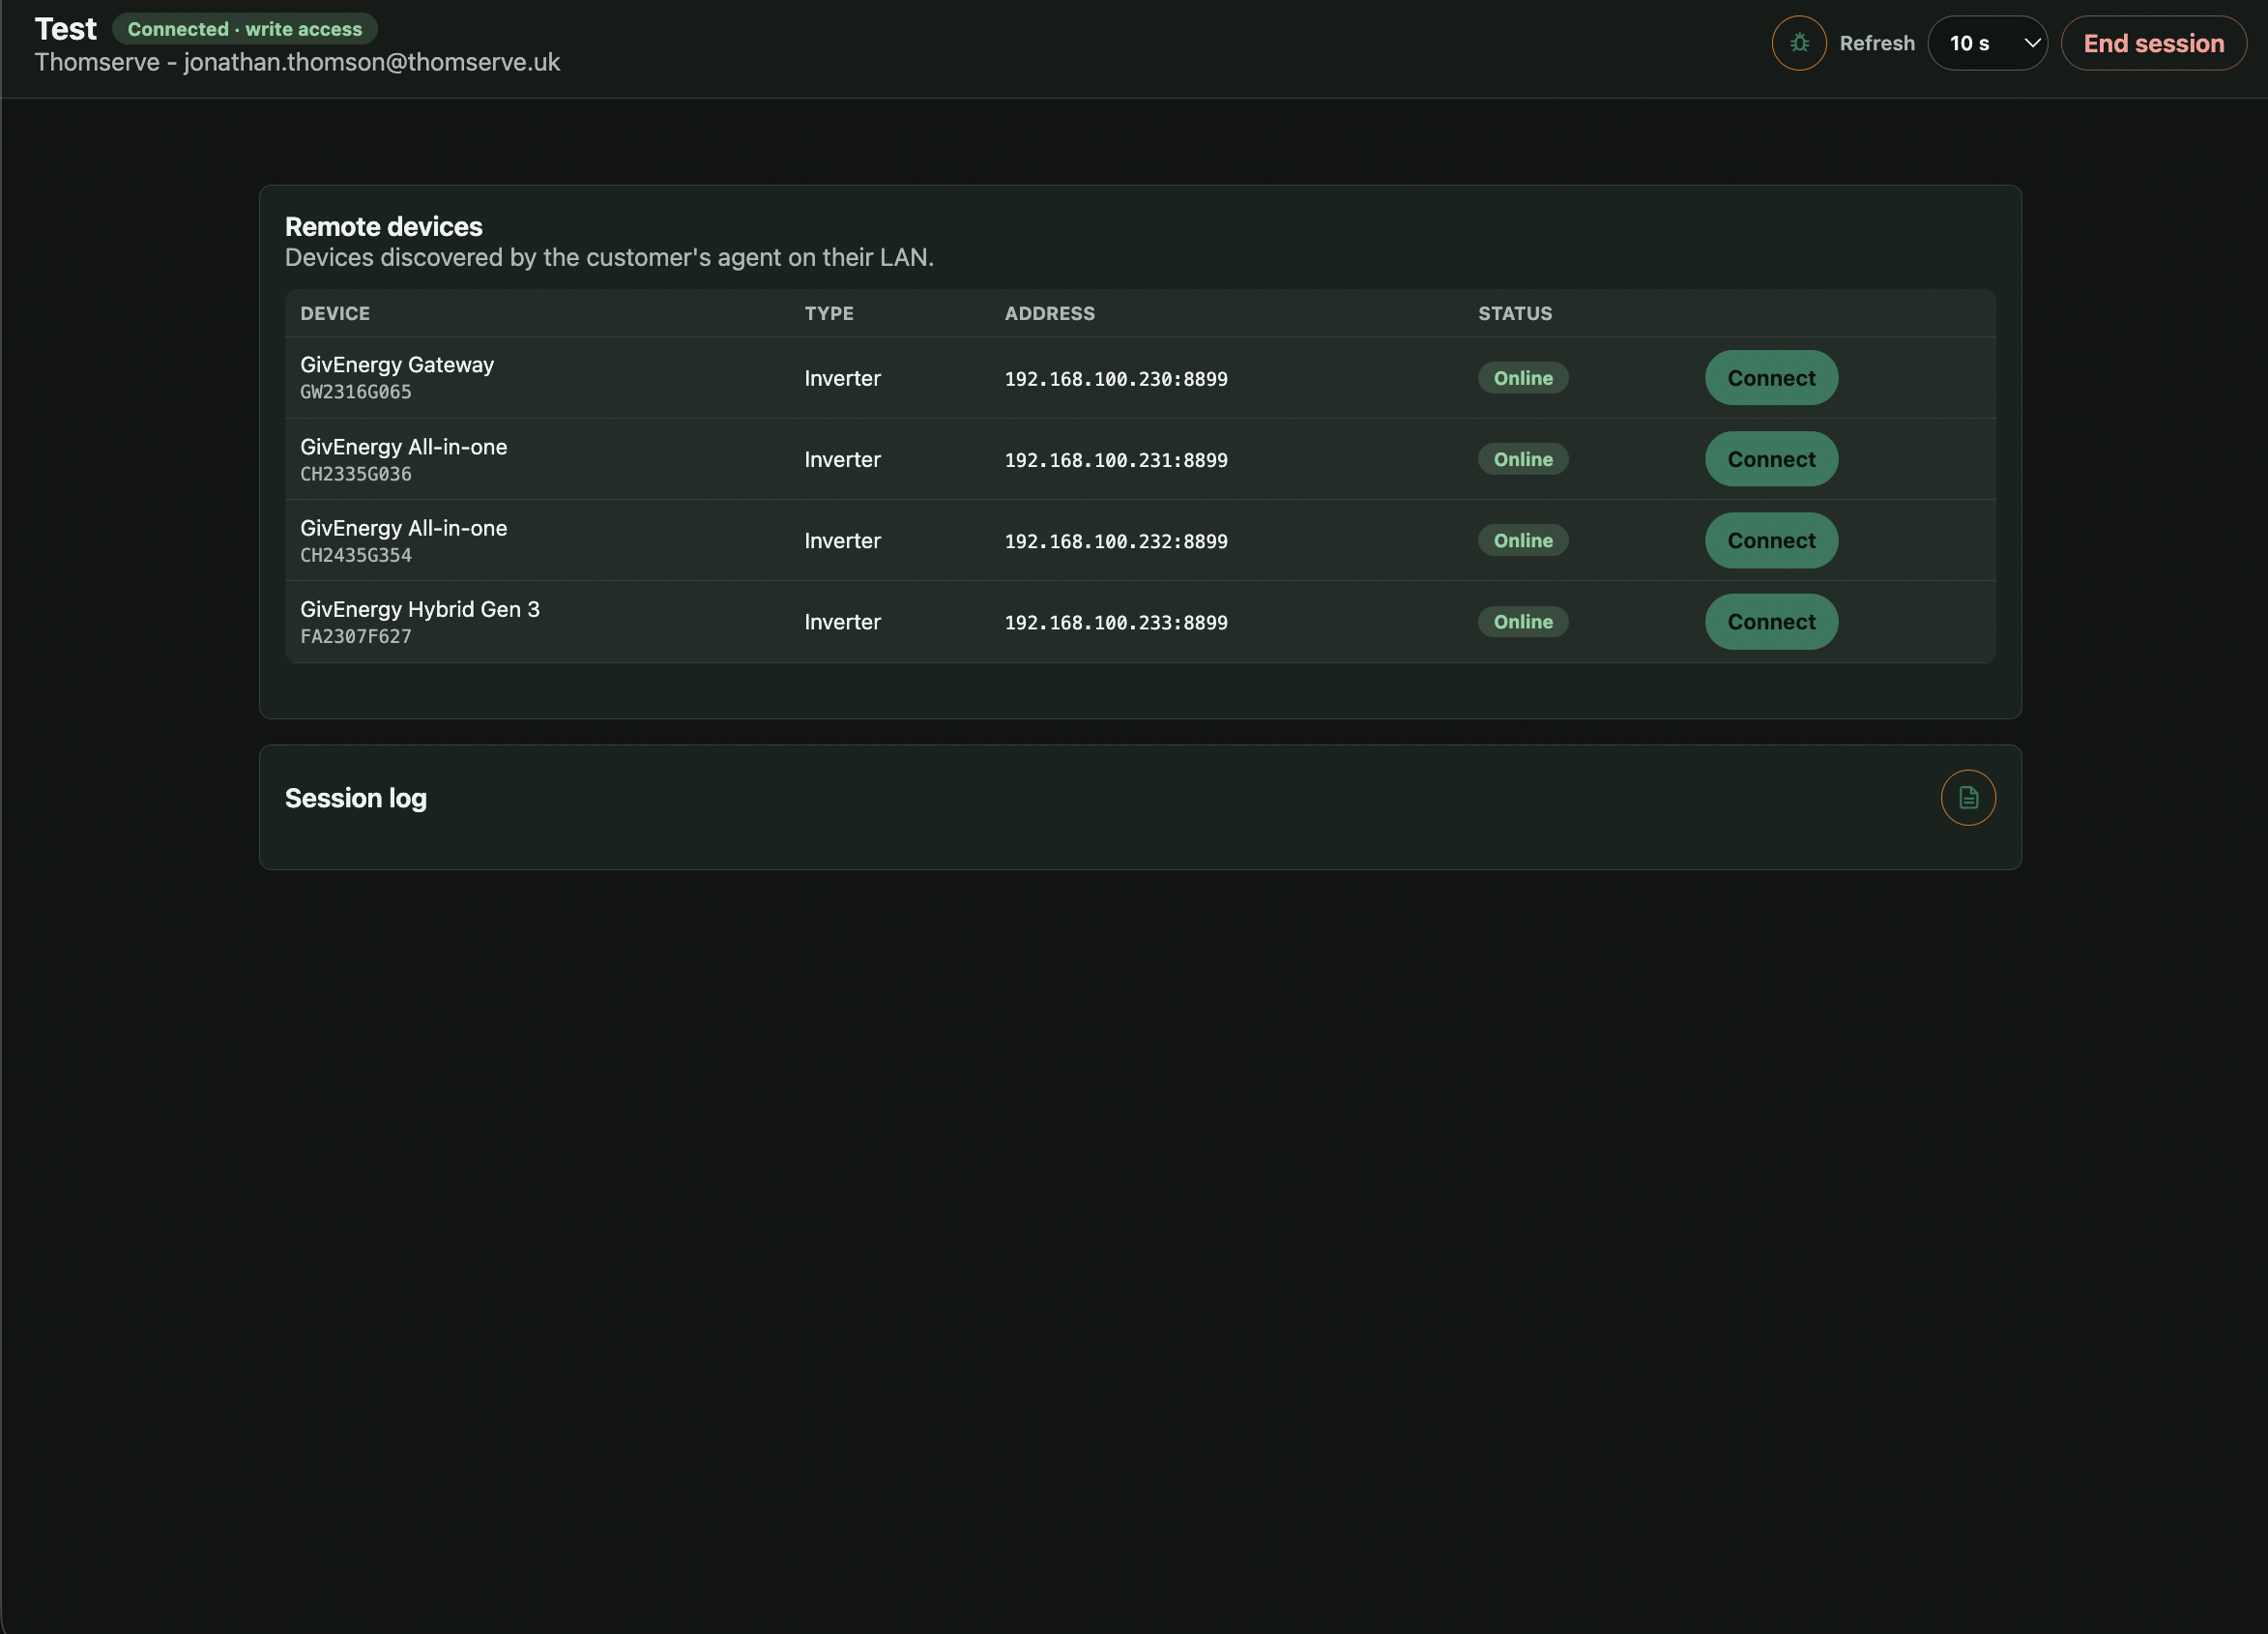Click the Connected · write access badge

click(x=245, y=29)
